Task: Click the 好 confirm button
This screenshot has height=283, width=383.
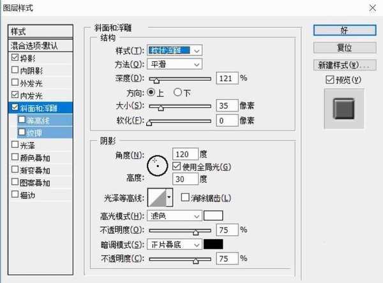Action: click(343, 30)
